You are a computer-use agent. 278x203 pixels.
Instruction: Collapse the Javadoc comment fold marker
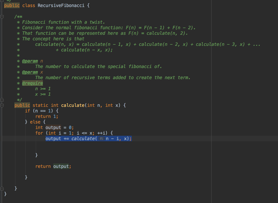[2, 17]
